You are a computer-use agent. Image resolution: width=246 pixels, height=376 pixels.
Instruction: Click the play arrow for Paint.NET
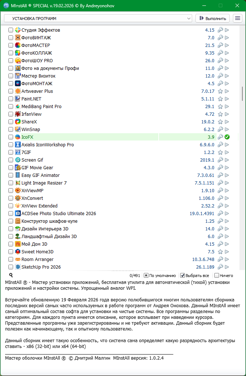pos(227,99)
